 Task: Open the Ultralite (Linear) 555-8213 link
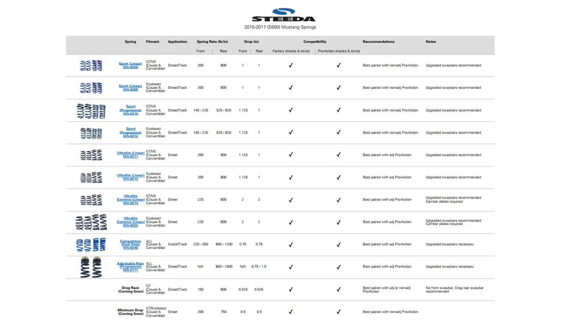[130, 177]
